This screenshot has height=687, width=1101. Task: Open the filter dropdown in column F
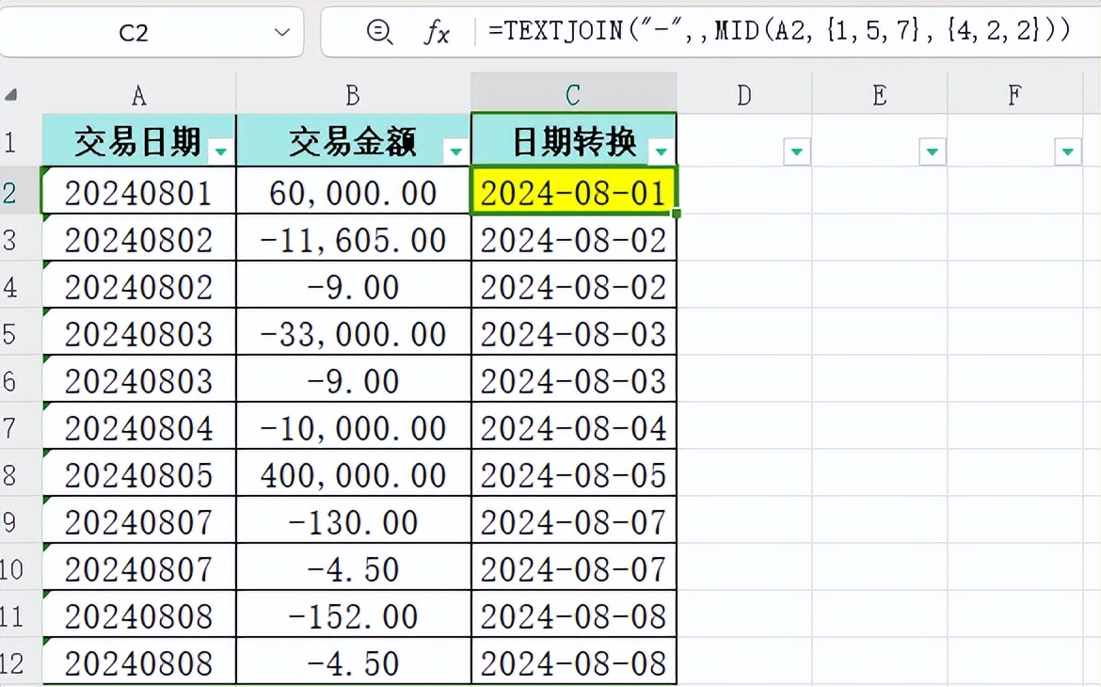click(1068, 151)
